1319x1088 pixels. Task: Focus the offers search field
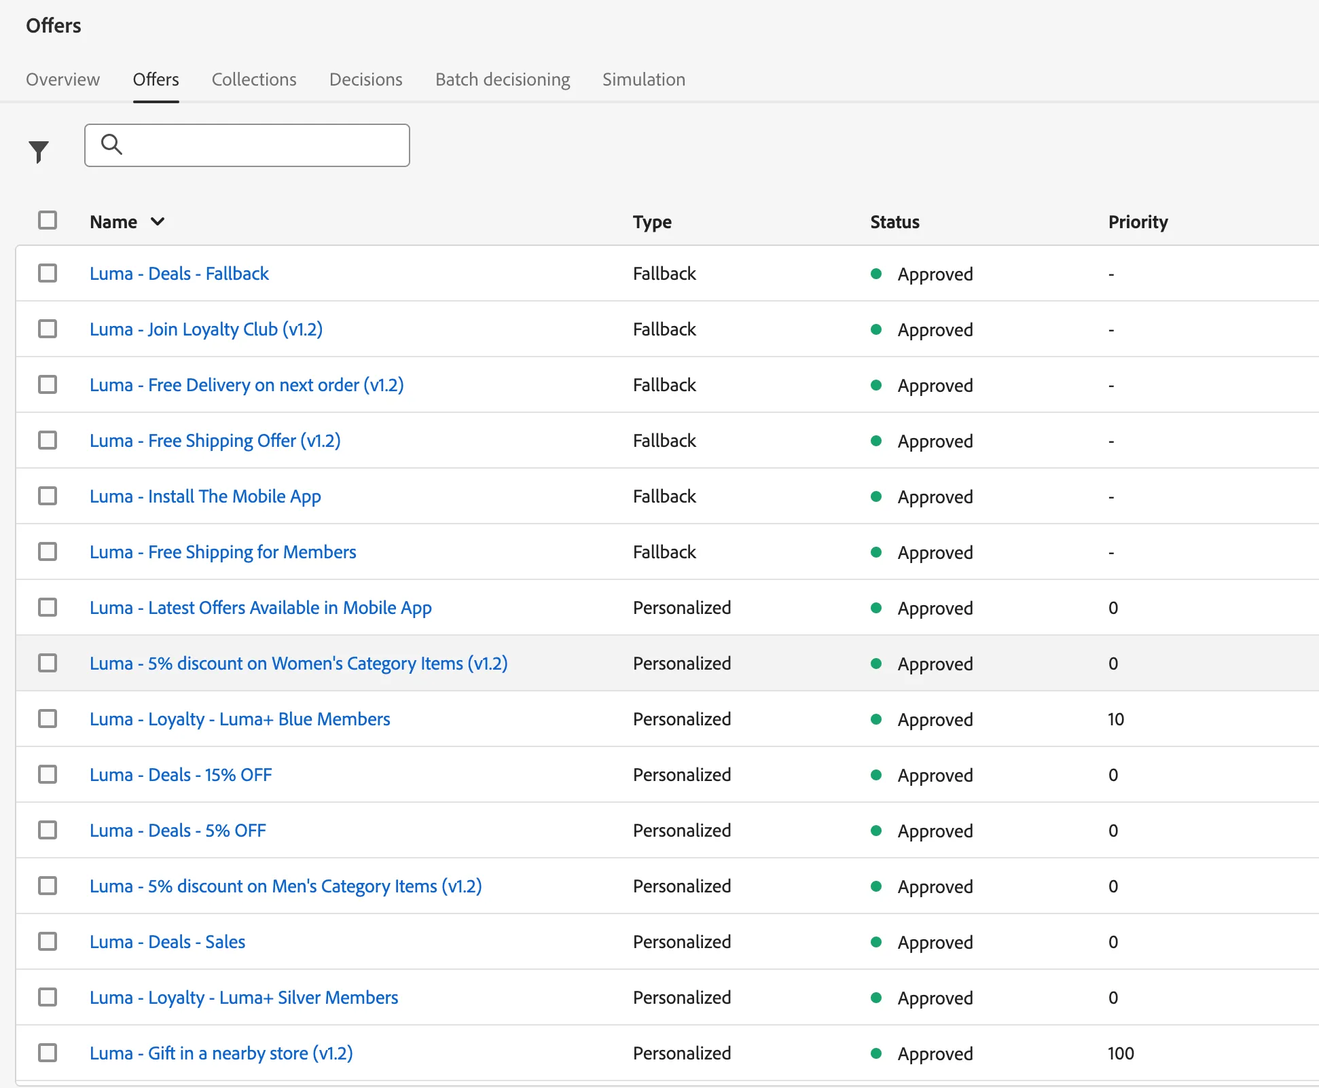[x=247, y=145]
